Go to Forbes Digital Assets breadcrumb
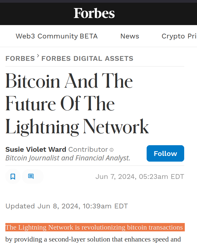197x243 pixels. click(87, 58)
